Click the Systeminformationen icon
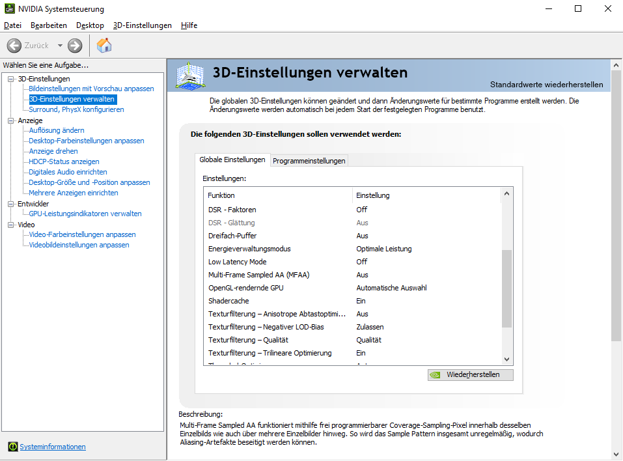 coord(13,447)
